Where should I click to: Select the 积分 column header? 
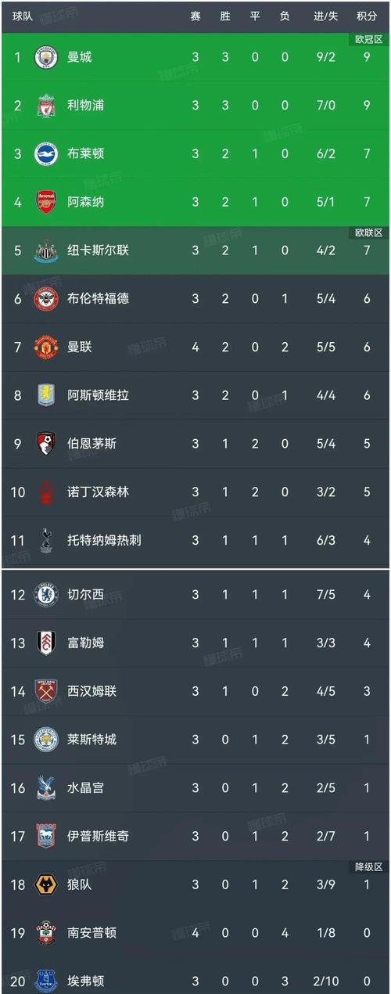(366, 16)
